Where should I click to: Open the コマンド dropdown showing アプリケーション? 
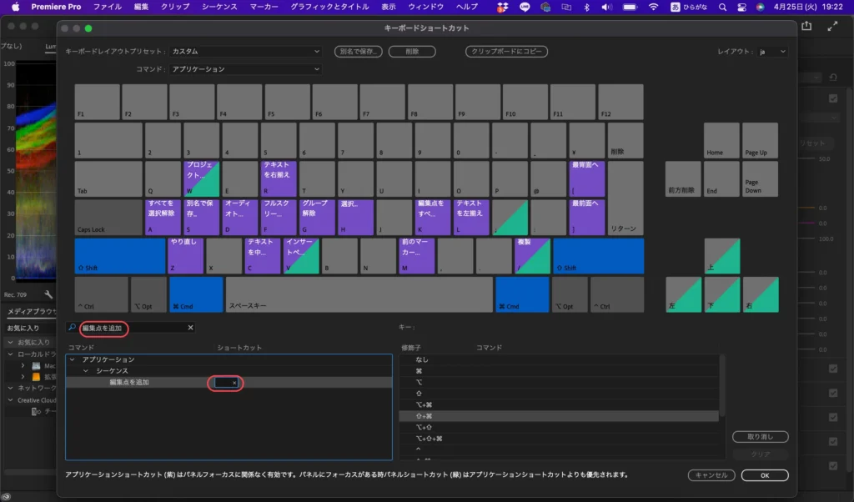[245, 70]
